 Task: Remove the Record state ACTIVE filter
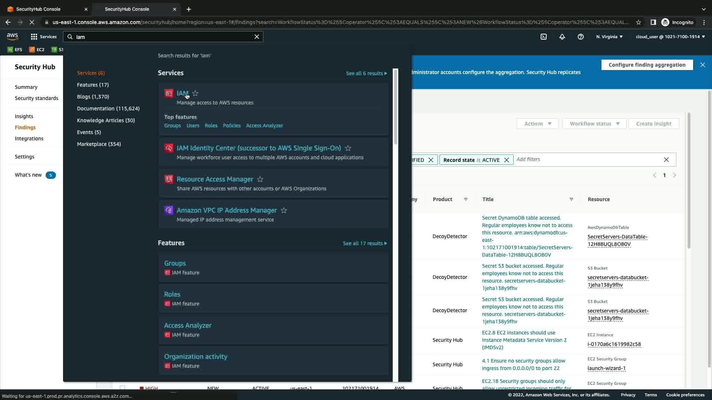click(x=506, y=160)
